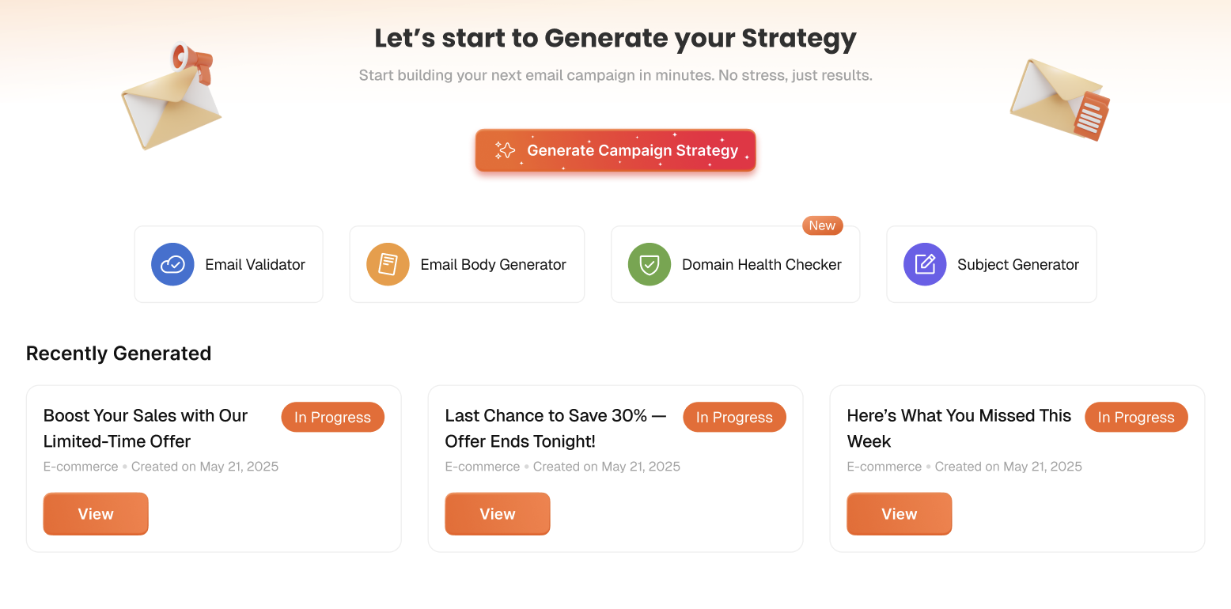Image resolution: width=1231 pixels, height=609 pixels.
Task: Click the New badge on Domain Health Checker
Action: click(x=822, y=225)
